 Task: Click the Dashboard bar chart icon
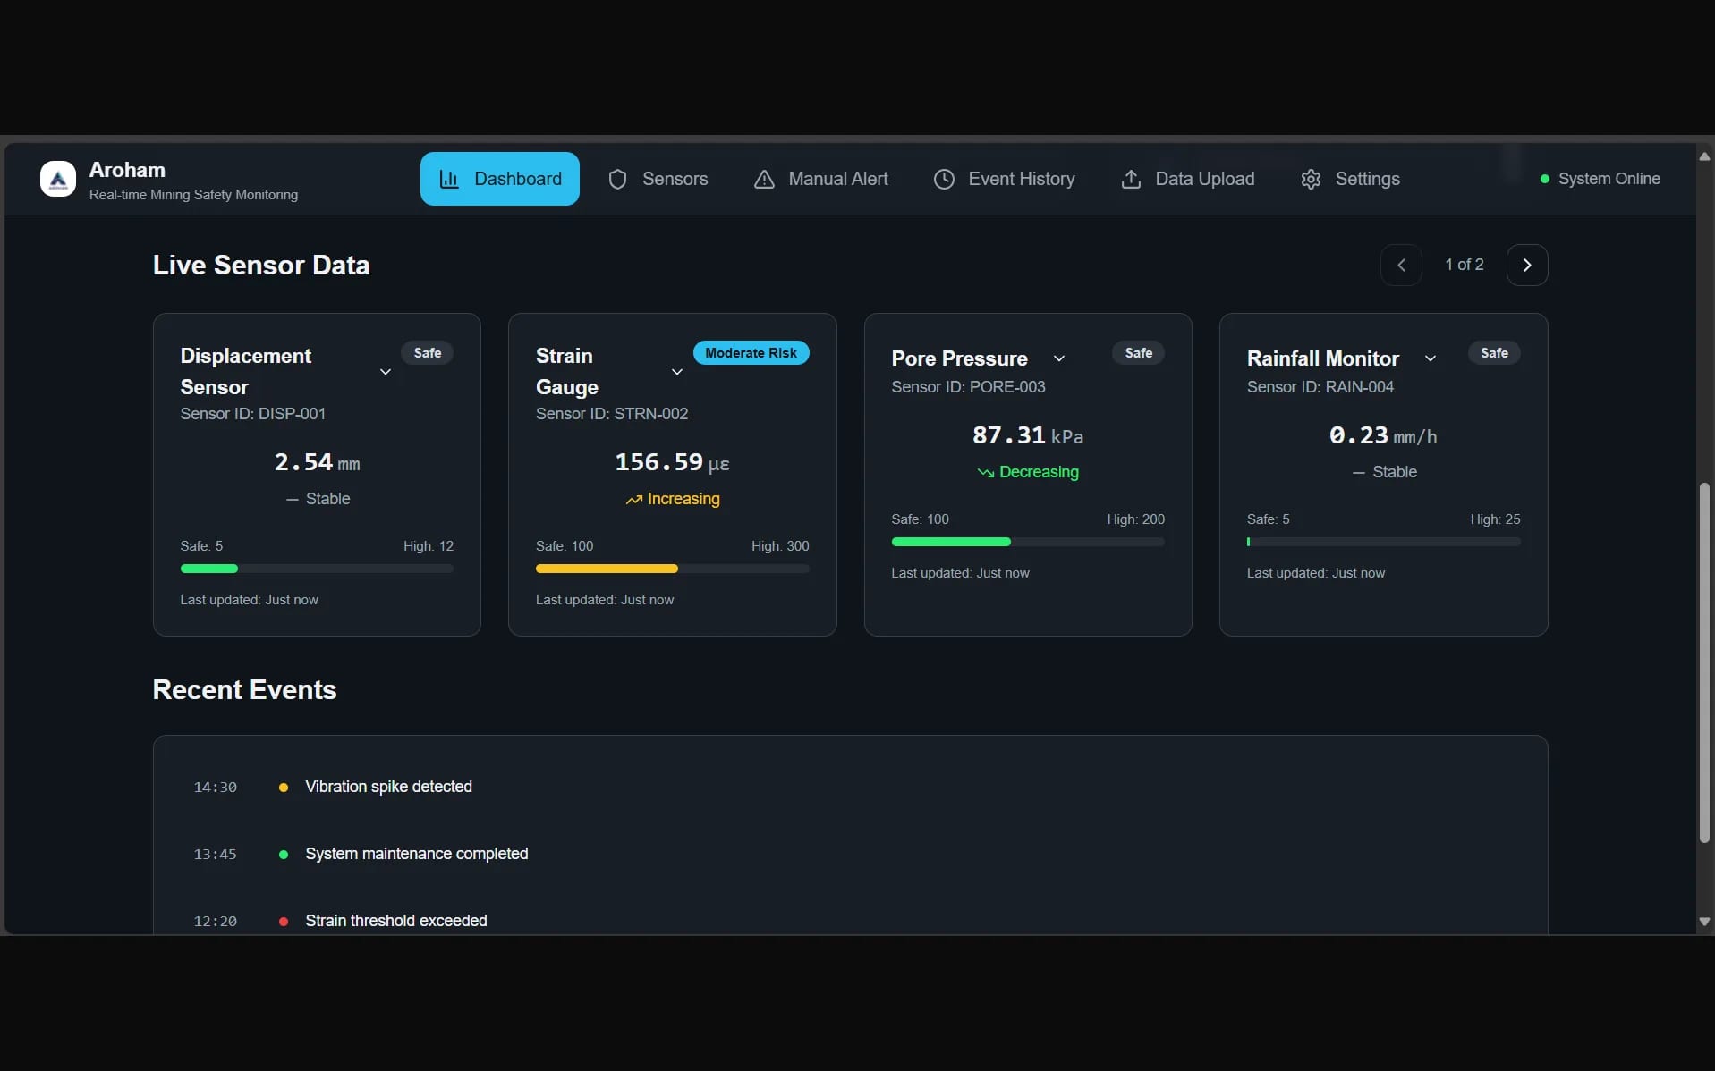click(449, 179)
